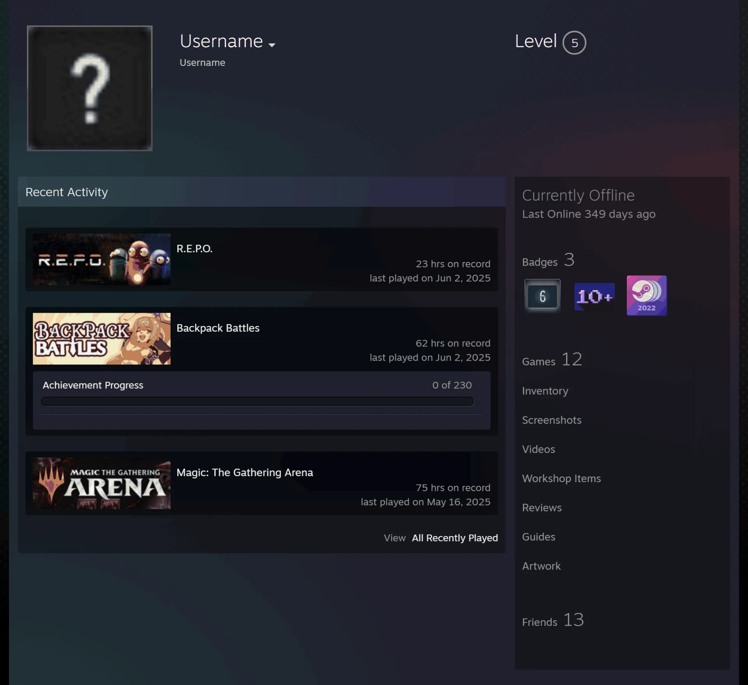
Task: Open the Friends 13 list
Action: [553, 620]
